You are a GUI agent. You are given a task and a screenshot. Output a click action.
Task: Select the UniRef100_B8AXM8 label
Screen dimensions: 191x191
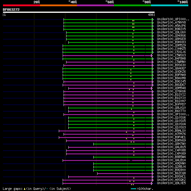tap(171, 78)
